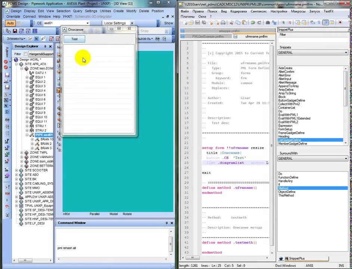
Task: Click the D icon in left PDMS sidebar
Action: tap(7, 112)
